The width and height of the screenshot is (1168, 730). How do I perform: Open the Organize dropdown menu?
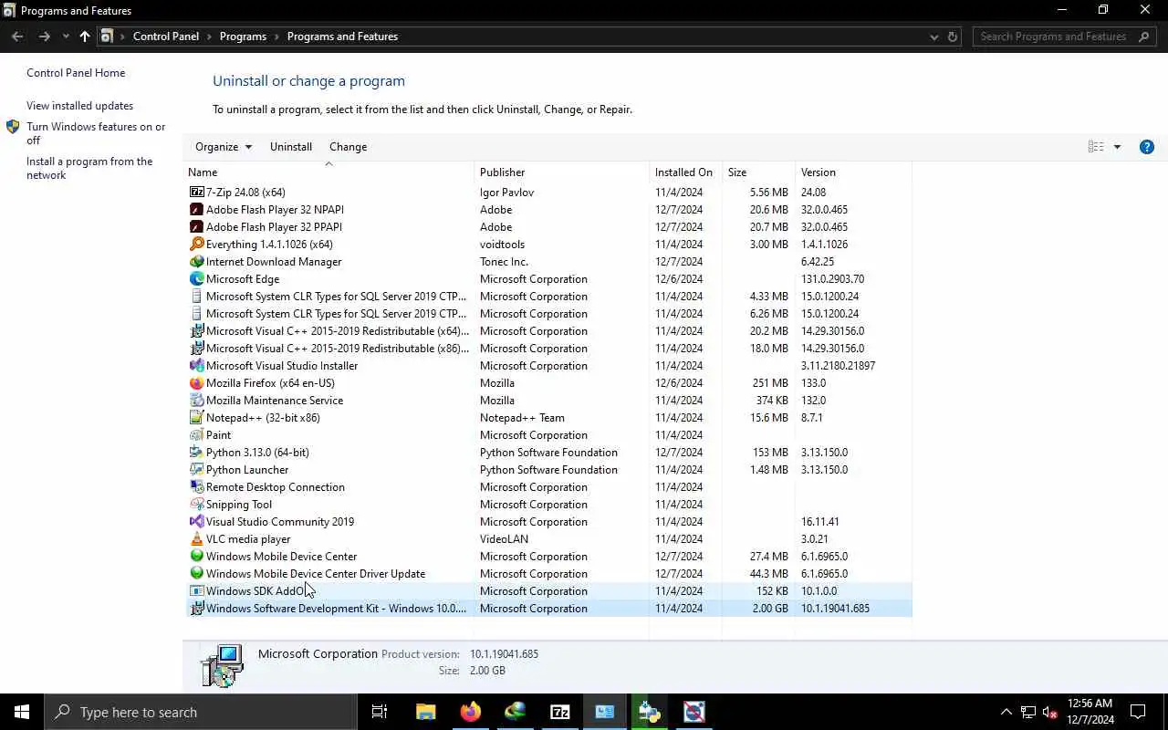pos(223,147)
